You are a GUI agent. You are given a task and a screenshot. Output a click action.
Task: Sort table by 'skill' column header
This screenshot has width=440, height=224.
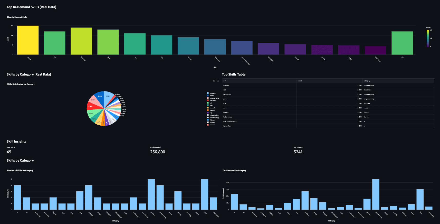tap(259, 81)
